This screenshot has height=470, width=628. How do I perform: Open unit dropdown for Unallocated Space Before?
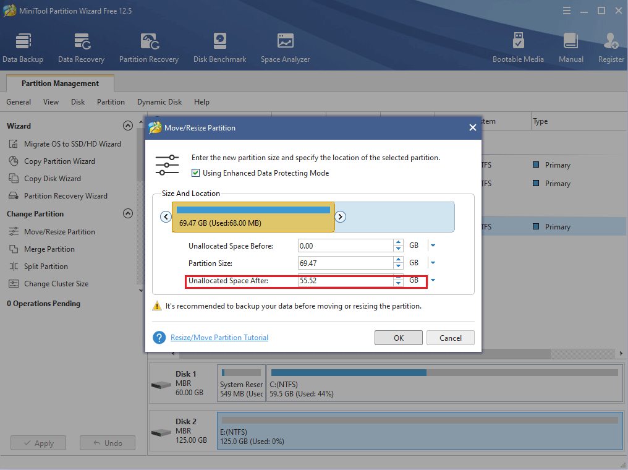tap(433, 246)
